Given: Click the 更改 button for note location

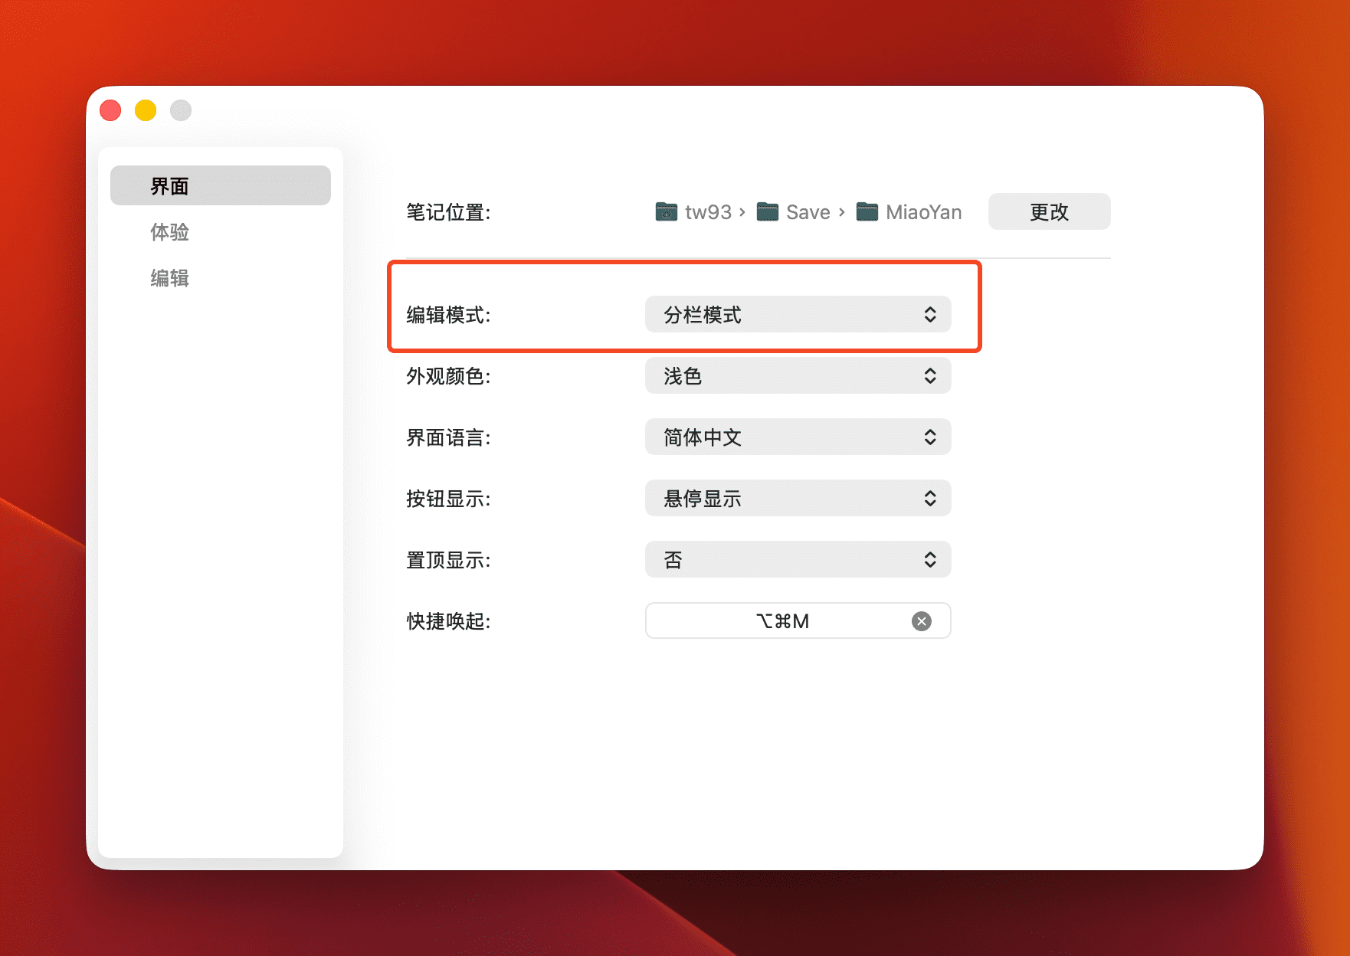Looking at the screenshot, I should pos(1049,212).
